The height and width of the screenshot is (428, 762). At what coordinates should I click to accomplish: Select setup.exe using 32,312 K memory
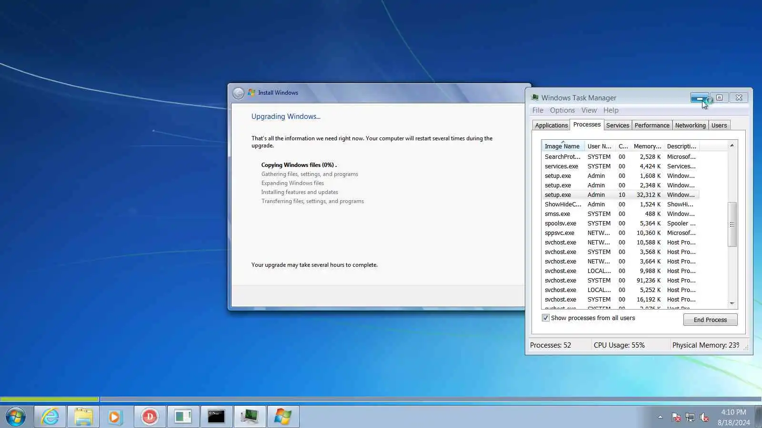pos(620,195)
